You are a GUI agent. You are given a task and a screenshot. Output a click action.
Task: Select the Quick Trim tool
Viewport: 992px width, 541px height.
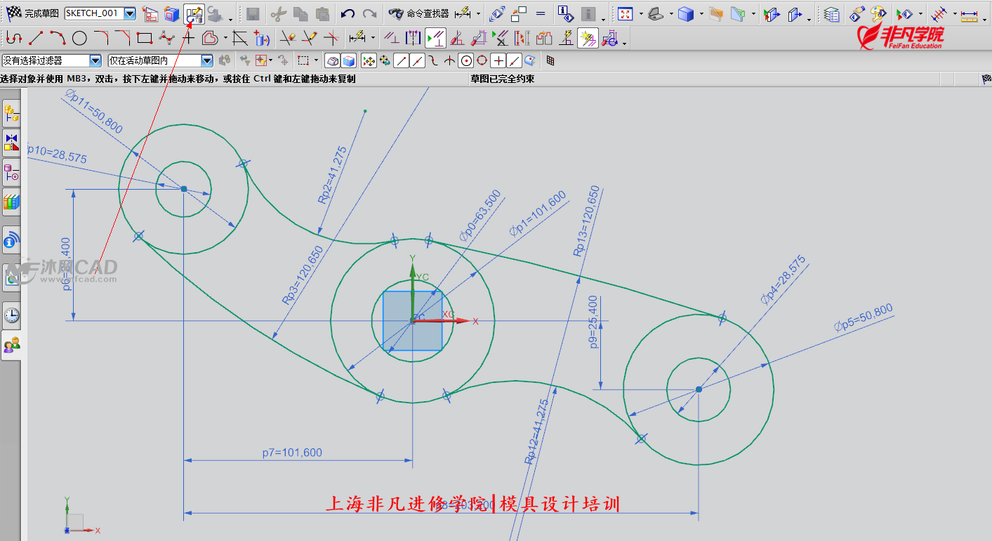[x=288, y=37]
